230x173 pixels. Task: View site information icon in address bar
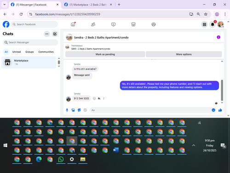click(x=31, y=14)
